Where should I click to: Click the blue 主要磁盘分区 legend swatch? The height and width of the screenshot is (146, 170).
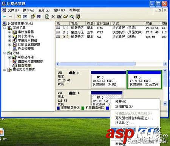pyautogui.click(x=58, y=108)
